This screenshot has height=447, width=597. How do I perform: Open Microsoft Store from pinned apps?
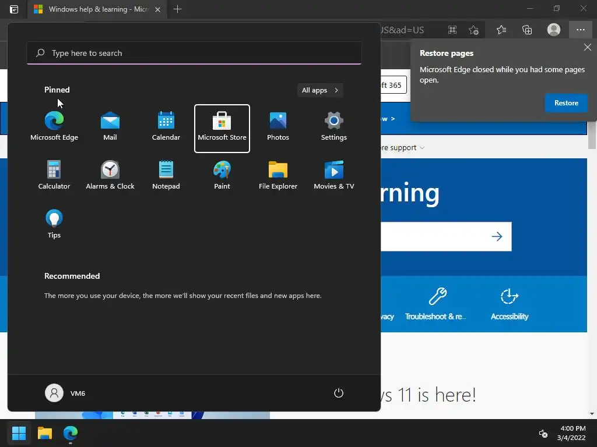222,128
